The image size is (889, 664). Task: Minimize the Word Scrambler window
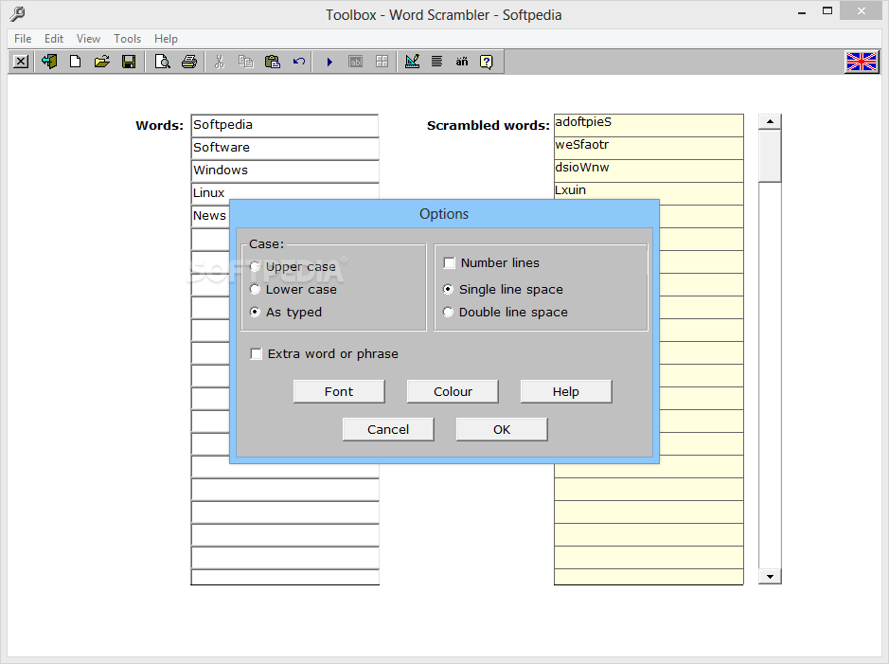click(x=802, y=12)
